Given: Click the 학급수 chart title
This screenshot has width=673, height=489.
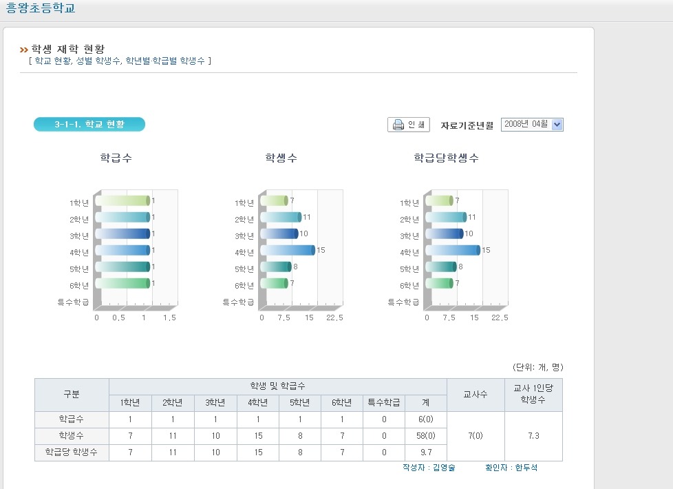Looking at the screenshot, I should coord(116,158).
